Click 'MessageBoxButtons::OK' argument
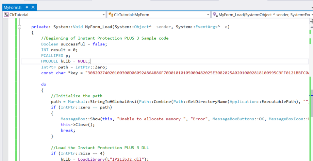This screenshot has height=161, width=313. pyautogui.click(x=239, y=119)
